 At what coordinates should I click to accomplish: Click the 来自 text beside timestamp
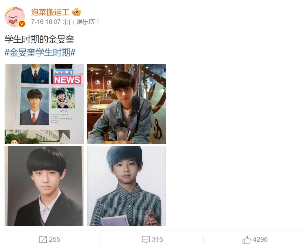tap(68, 22)
